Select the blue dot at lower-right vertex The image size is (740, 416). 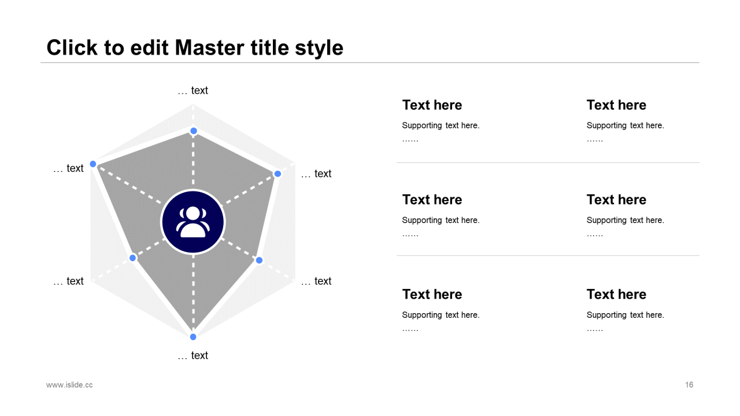[x=259, y=261]
